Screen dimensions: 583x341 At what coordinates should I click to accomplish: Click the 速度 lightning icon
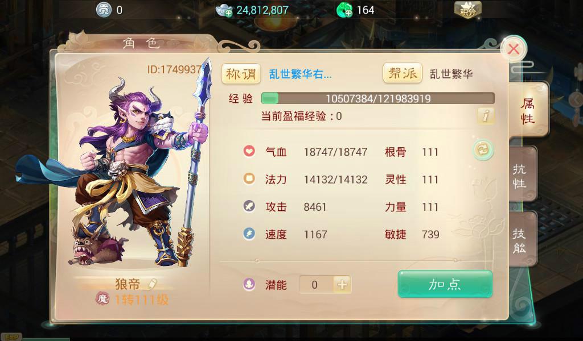point(249,234)
